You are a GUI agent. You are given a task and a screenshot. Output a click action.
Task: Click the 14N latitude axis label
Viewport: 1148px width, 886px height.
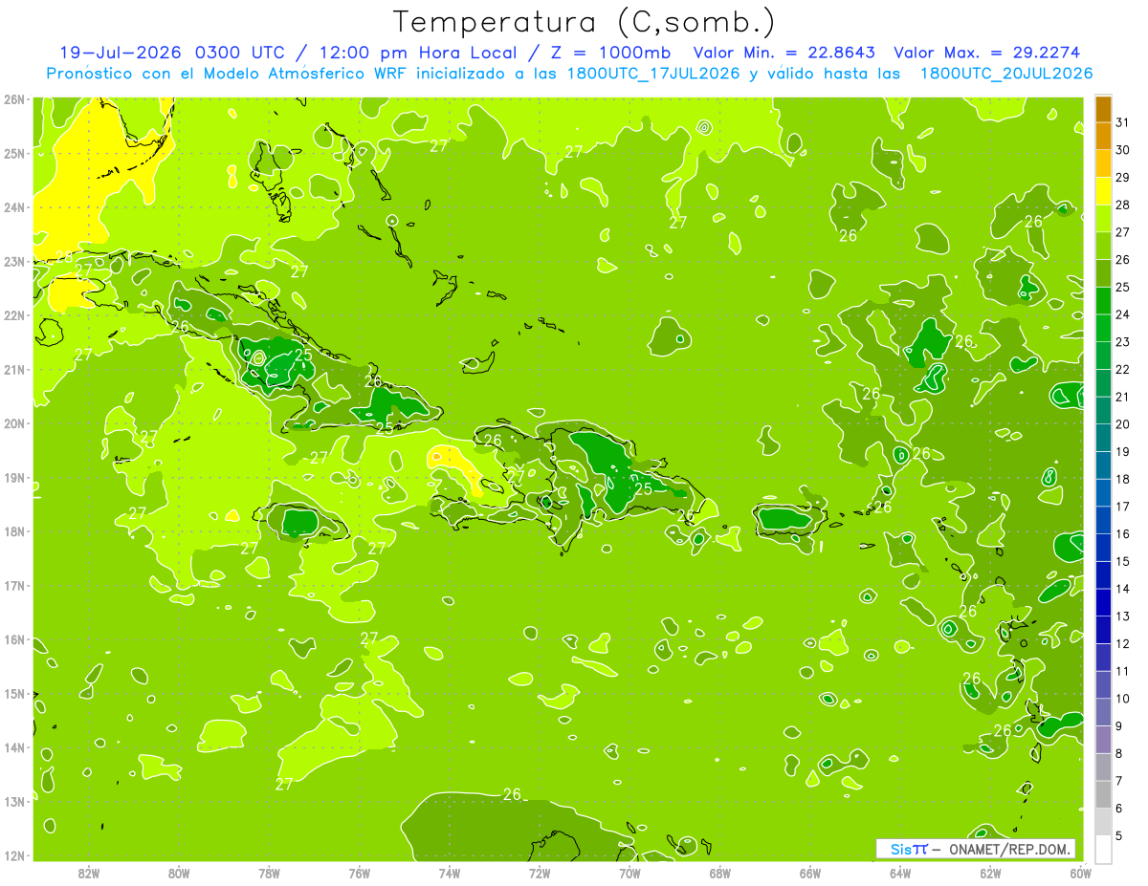point(14,747)
